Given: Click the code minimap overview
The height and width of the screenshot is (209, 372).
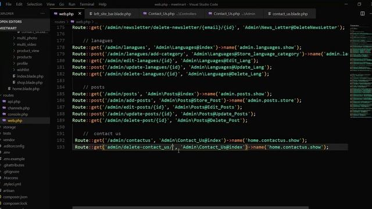Looking at the screenshot, I should (361, 71).
